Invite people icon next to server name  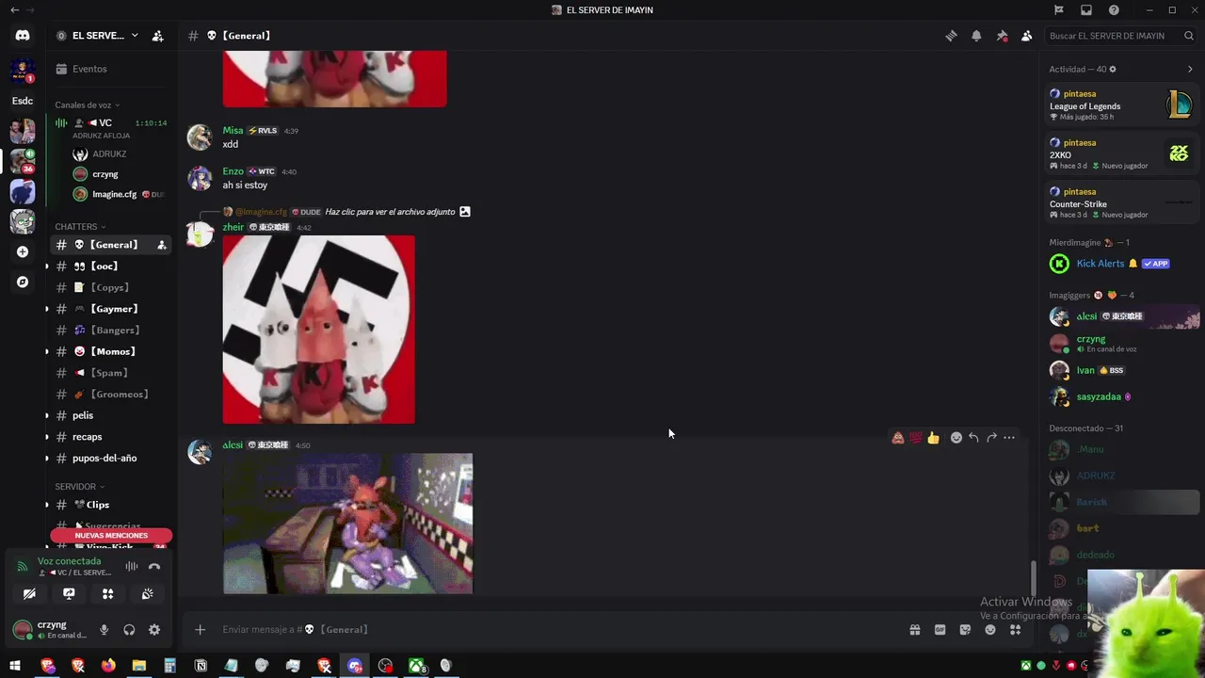158,36
